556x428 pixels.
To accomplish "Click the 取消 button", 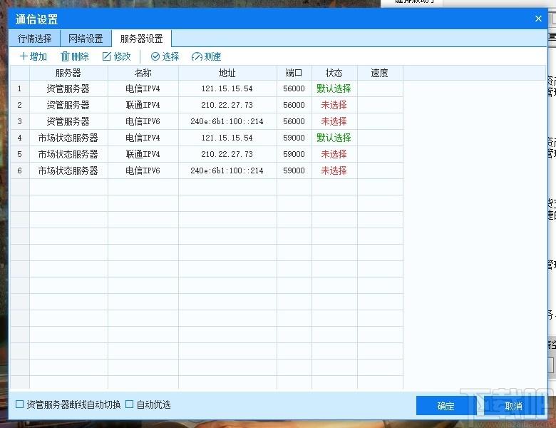I will coord(514,406).
